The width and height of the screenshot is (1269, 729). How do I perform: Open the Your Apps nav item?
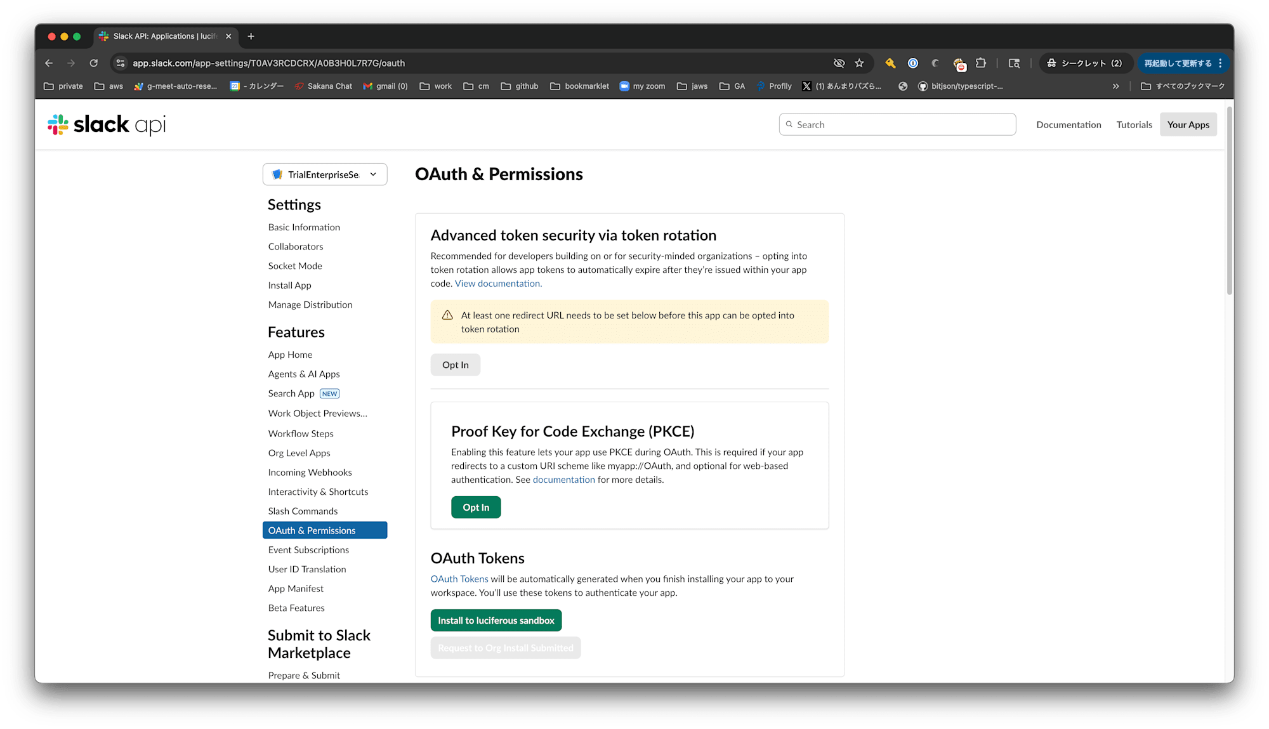pos(1188,124)
